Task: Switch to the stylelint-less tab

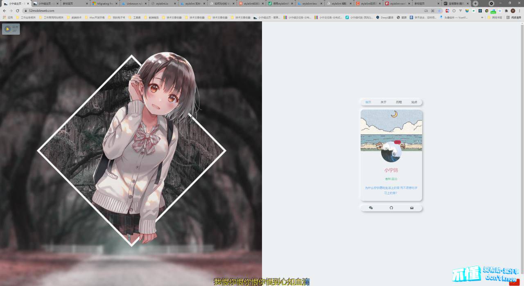Action: [309, 3]
